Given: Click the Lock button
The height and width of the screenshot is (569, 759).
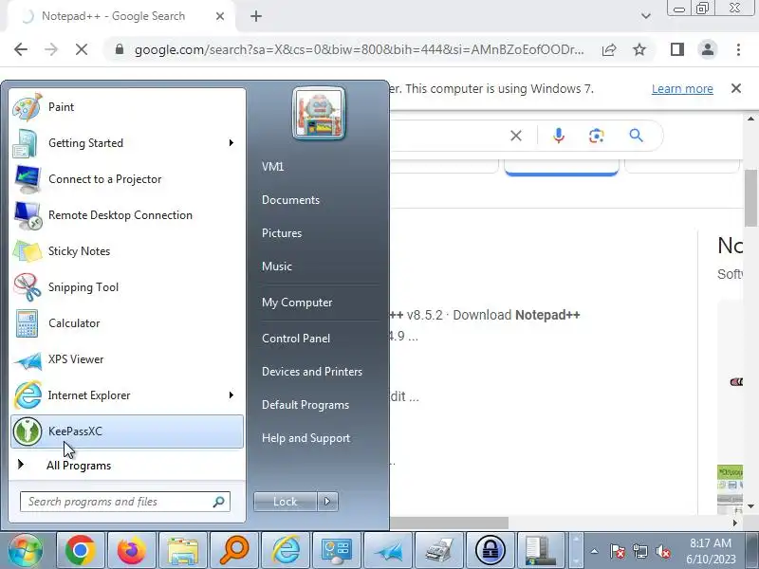Looking at the screenshot, I should pos(286,502).
